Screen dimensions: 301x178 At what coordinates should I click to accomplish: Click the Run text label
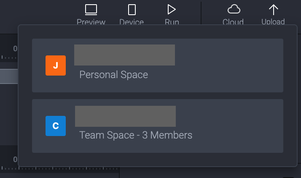tap(172, 22)
